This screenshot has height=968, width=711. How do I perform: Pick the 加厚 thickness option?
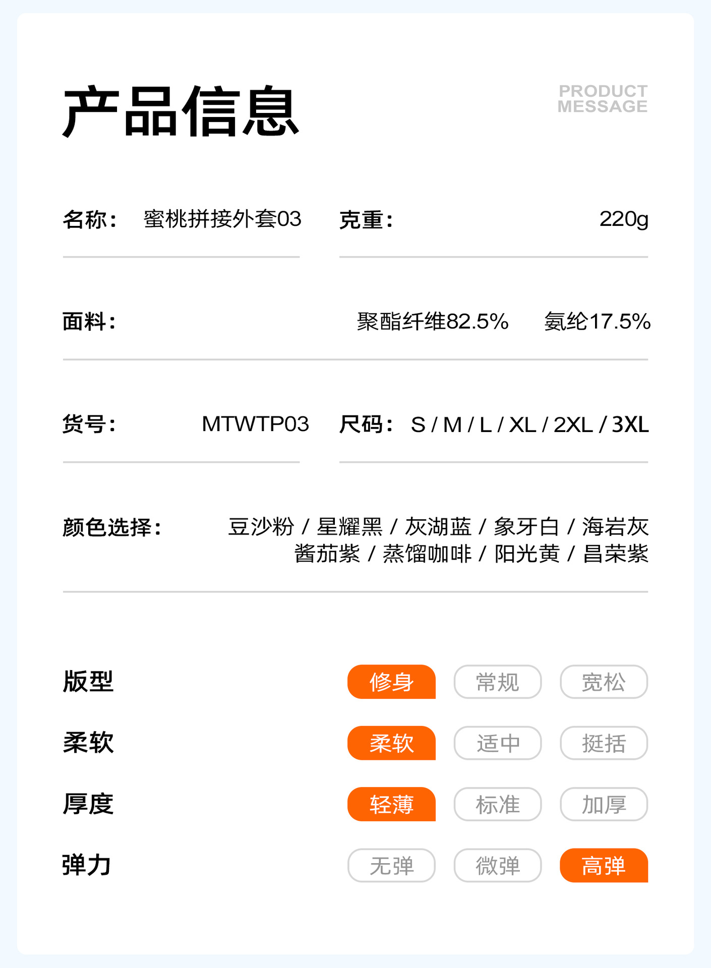[x=604, y=804]
